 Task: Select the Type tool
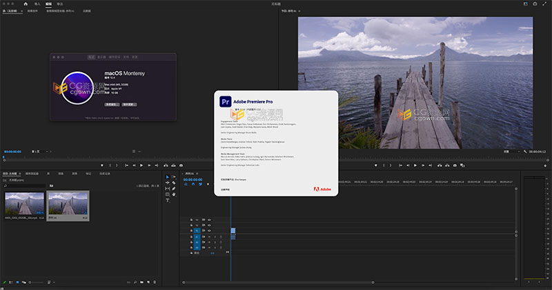coord(167,200)
